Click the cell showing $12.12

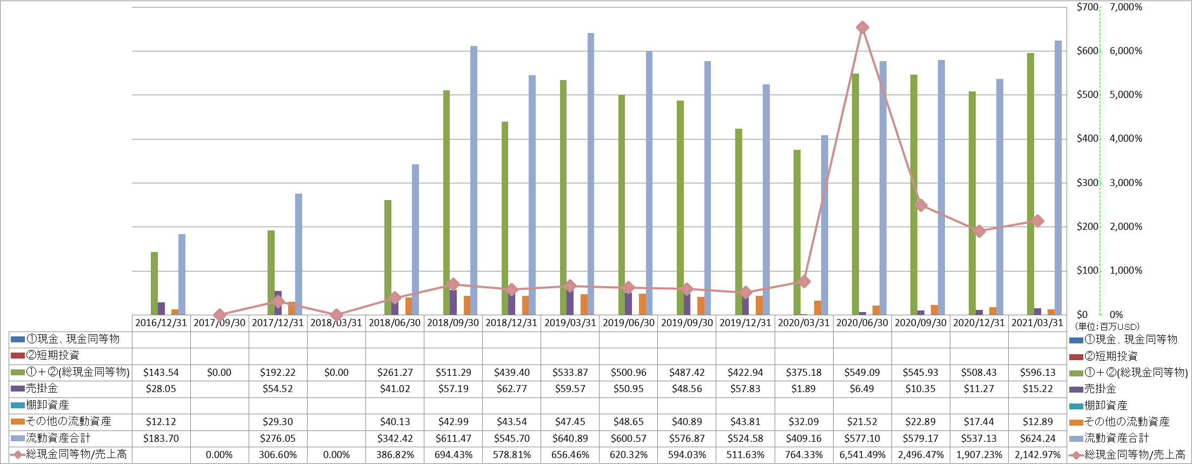pos(161,422)
